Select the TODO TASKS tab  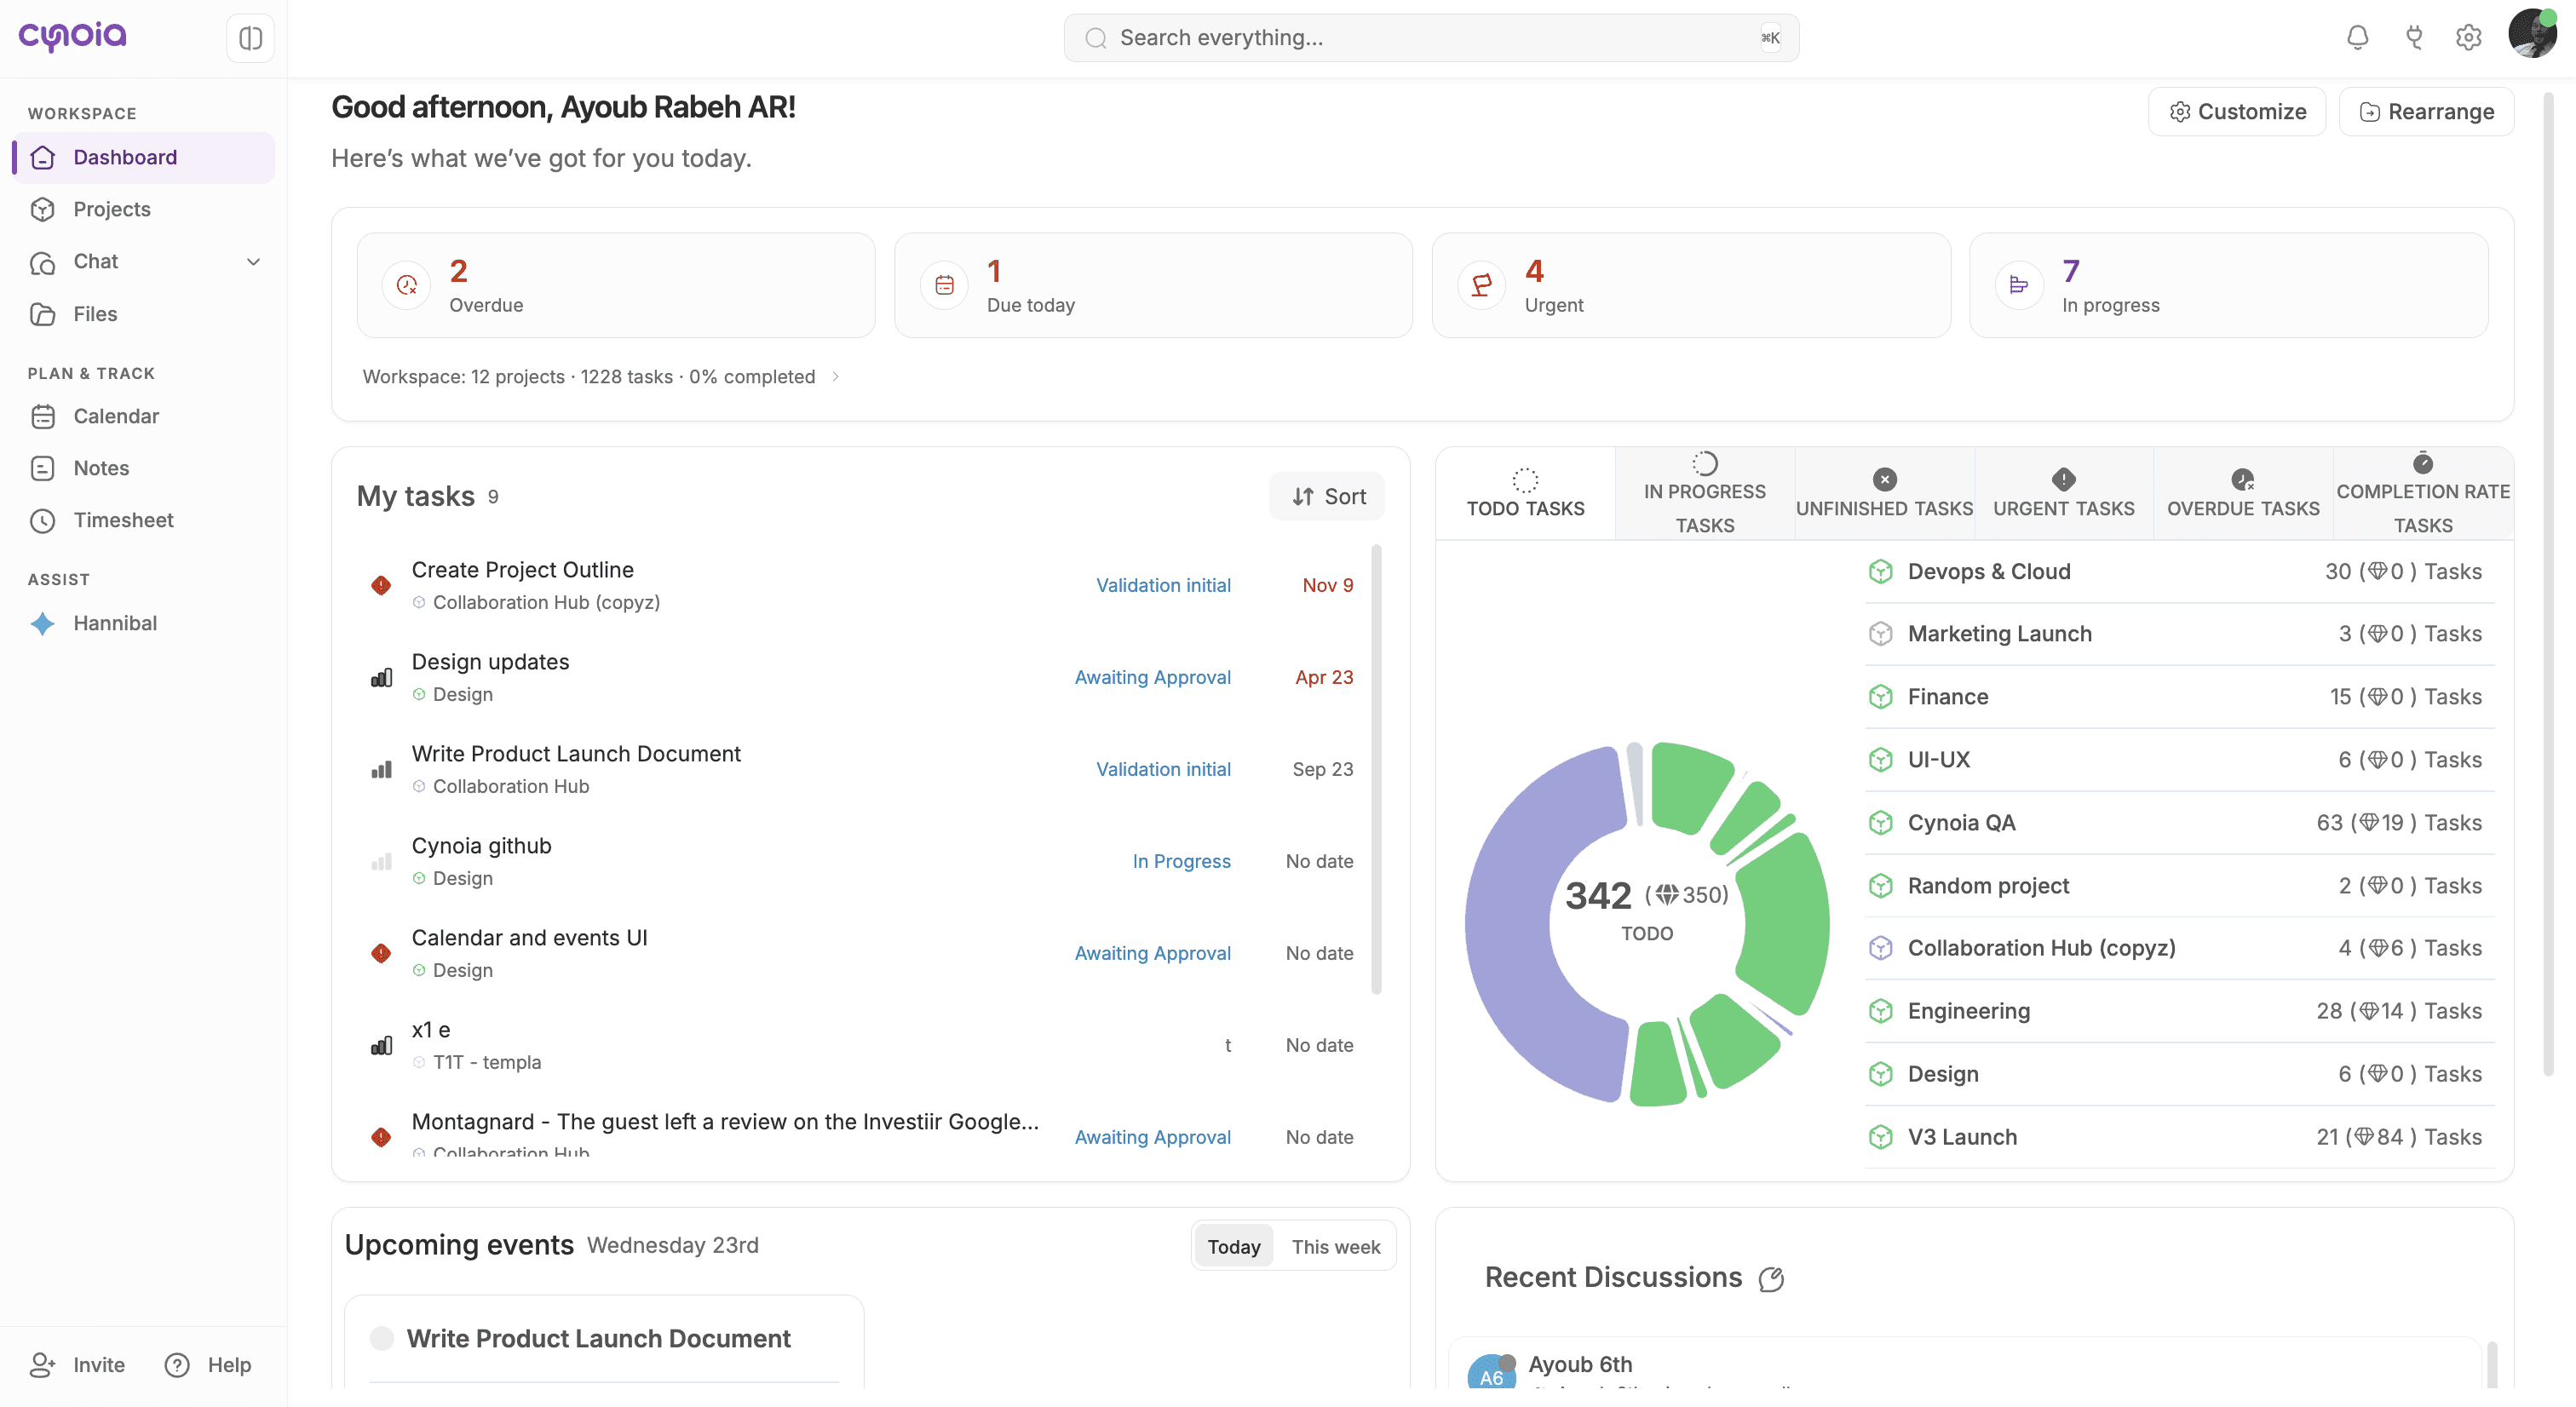(x=1525, y=494)
